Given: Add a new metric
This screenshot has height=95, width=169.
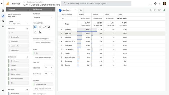Looking at the screenshot, I should pyautogui.click(x=27, y=90).
